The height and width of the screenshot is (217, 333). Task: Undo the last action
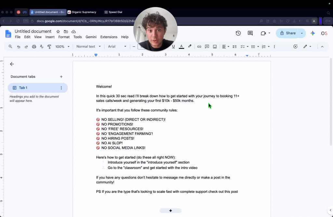pyautogui.click(x=19, y=47)
